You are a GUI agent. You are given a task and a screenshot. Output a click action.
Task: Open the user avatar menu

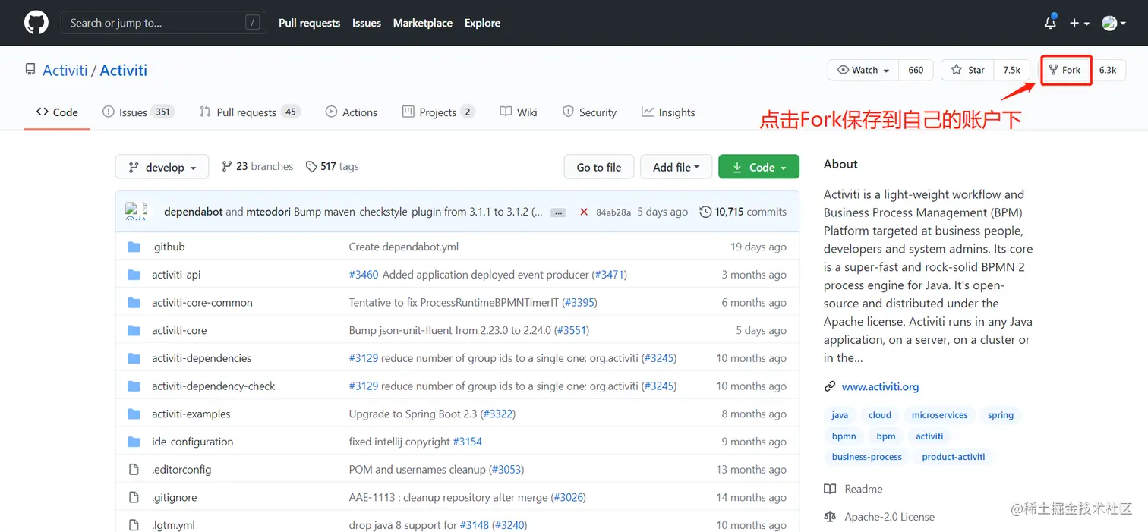coord(1114,24)
